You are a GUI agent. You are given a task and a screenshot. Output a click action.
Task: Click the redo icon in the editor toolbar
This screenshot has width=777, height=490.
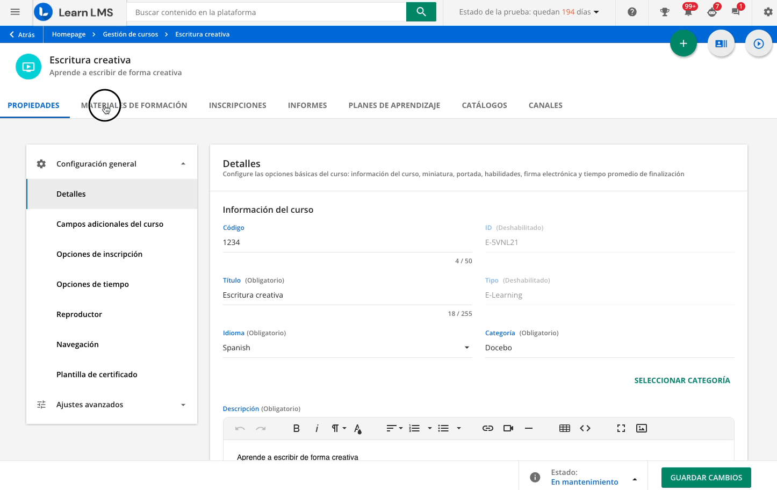pyautogui.click(x=261, y=428)
